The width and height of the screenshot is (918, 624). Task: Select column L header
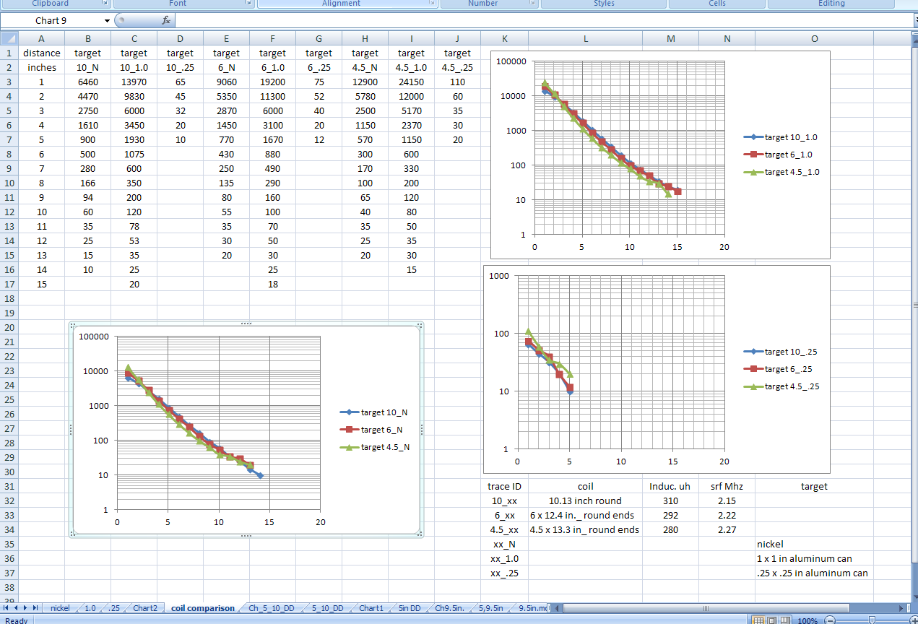(585, 38)
